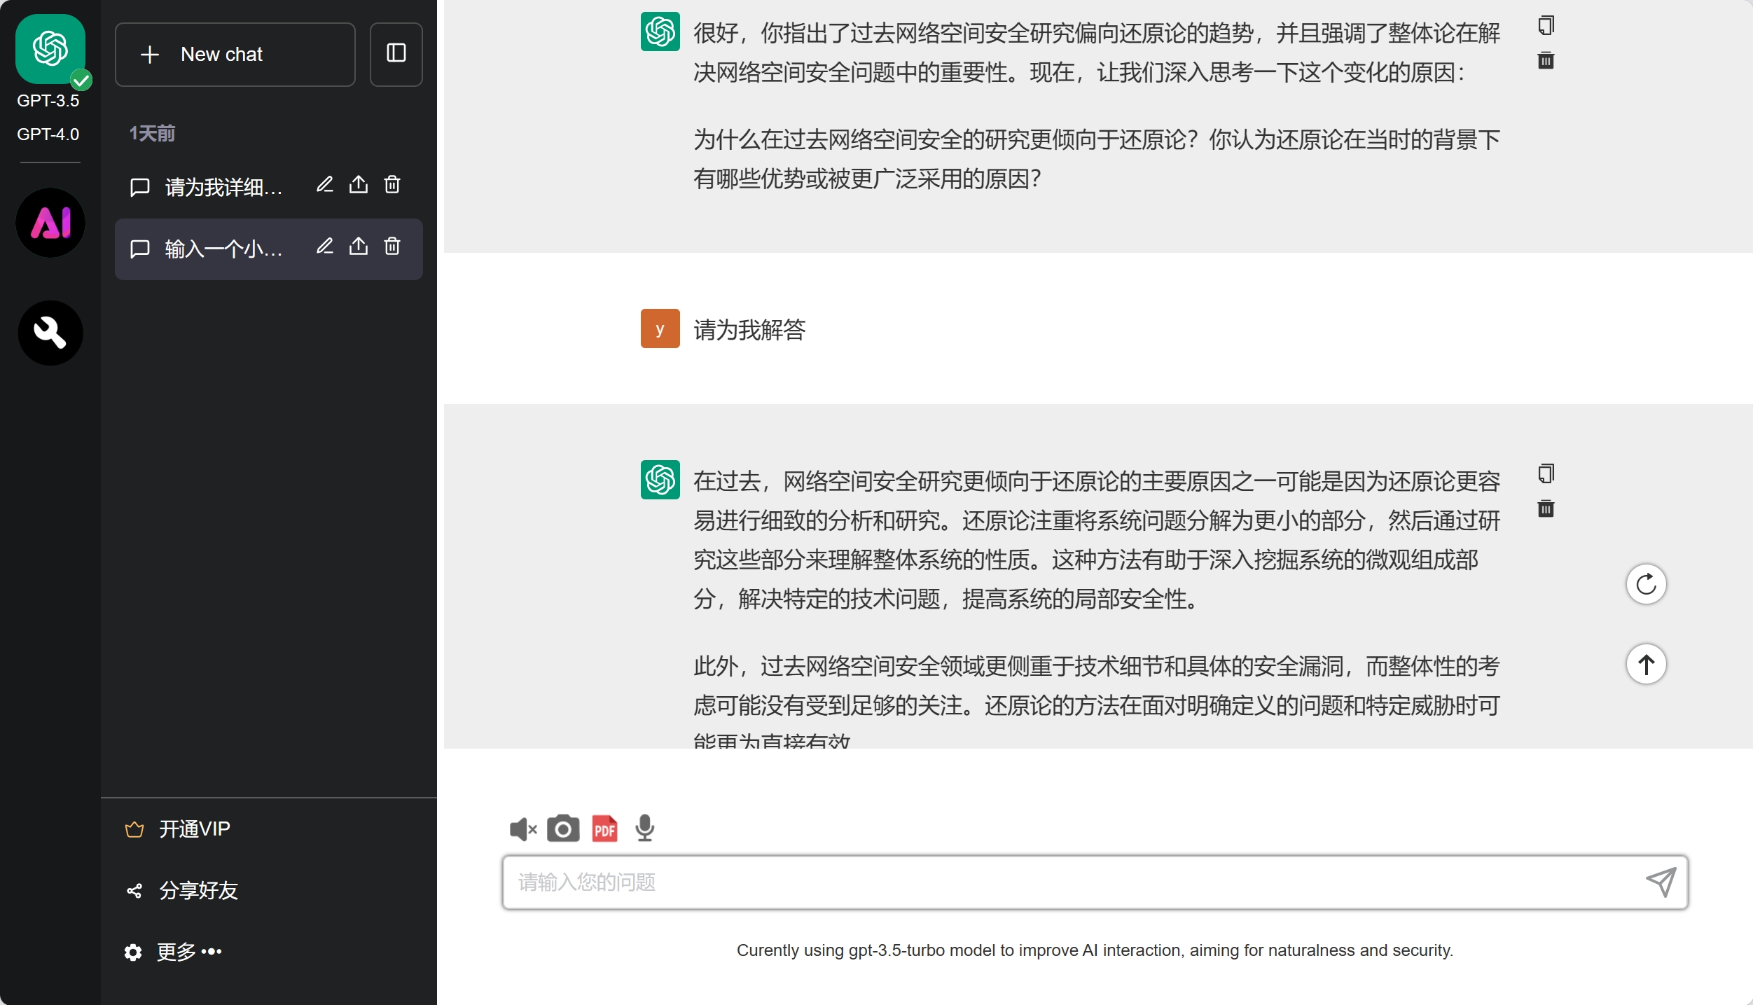Screen dimensions: 1753x1005
Task: Rename the 输入一个小… chat with pencil
Action: click(324, 247)
